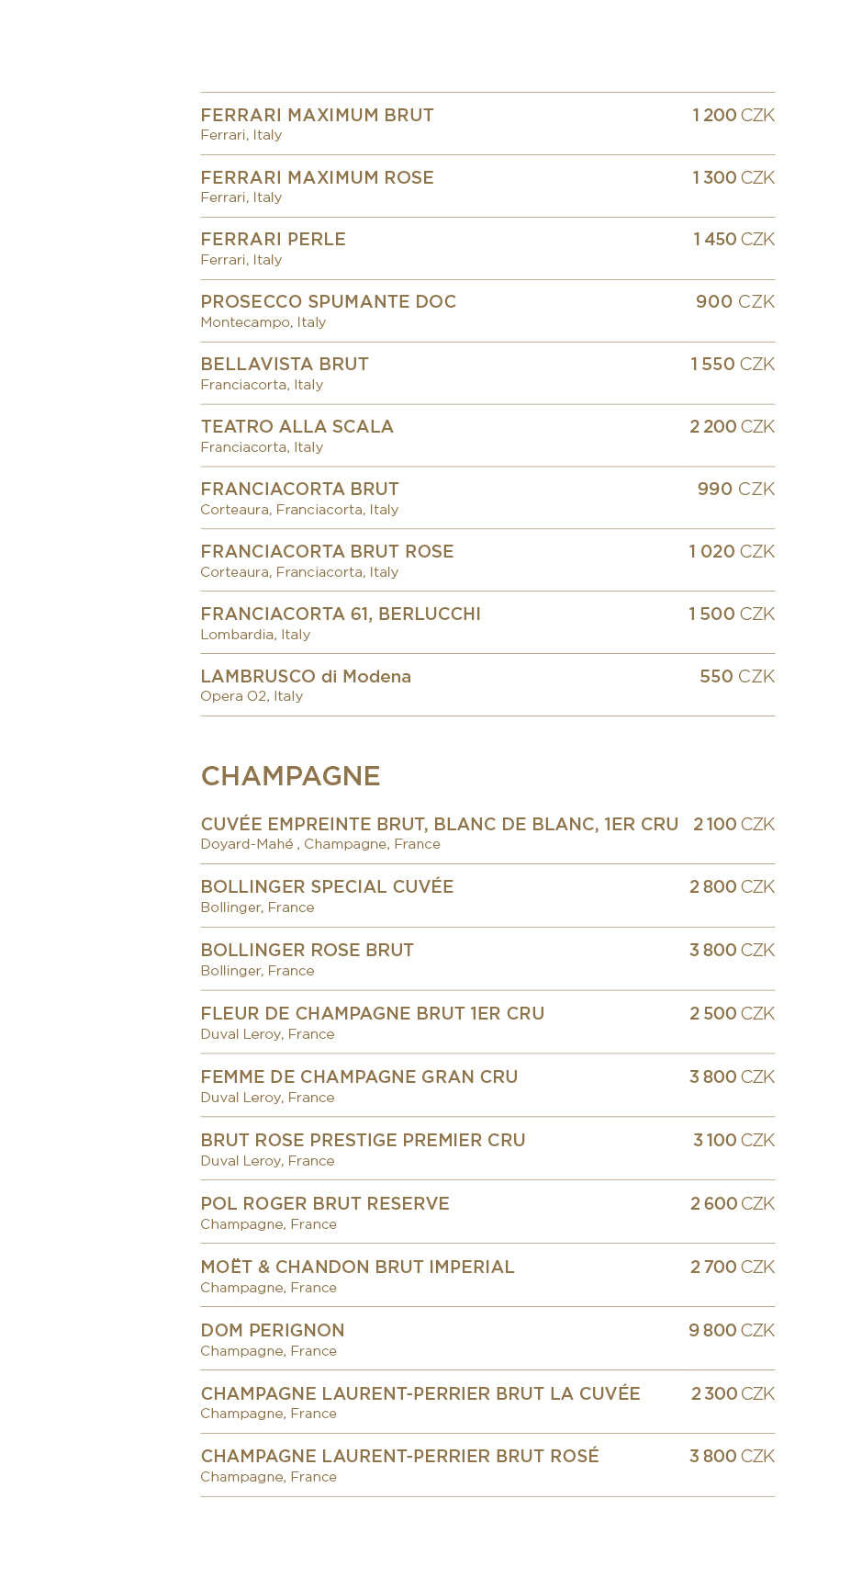Select Champagne Laurent-Perrier Brut Rosé
The image size is (862, 1589).
pyautogui.click(x=487, y=1465)
